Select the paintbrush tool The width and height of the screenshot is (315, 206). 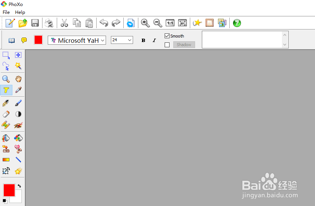coord(18,103)
